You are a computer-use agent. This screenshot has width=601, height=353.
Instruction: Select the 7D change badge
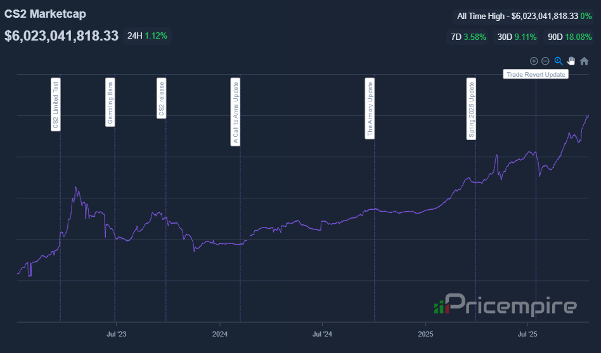click(x=469, y=37)
